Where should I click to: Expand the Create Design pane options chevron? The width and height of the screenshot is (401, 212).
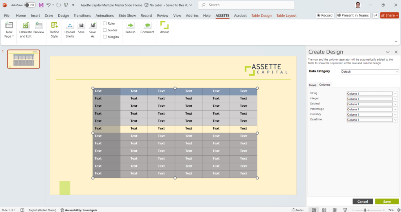coord(387,52)
